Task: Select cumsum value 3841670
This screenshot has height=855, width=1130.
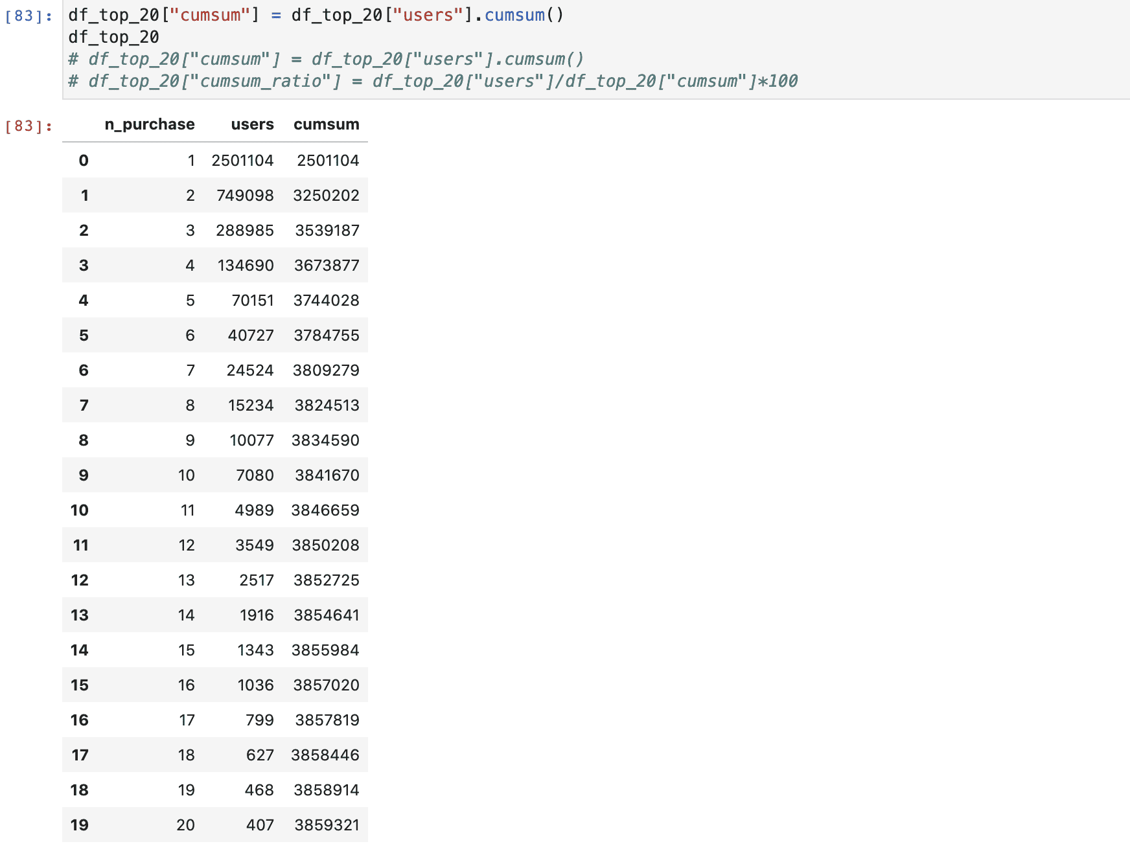Action: click(328, 475)
